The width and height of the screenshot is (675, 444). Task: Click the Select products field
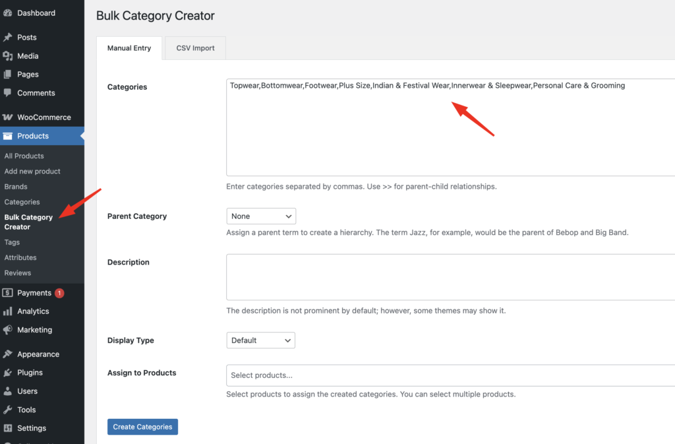(450, 375)
